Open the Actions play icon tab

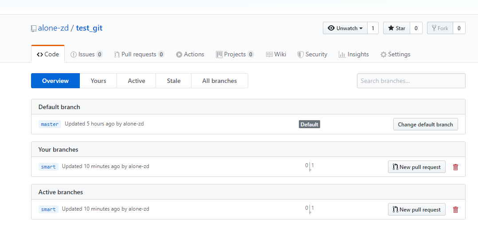pyautogui.click(x=190, y=54)
